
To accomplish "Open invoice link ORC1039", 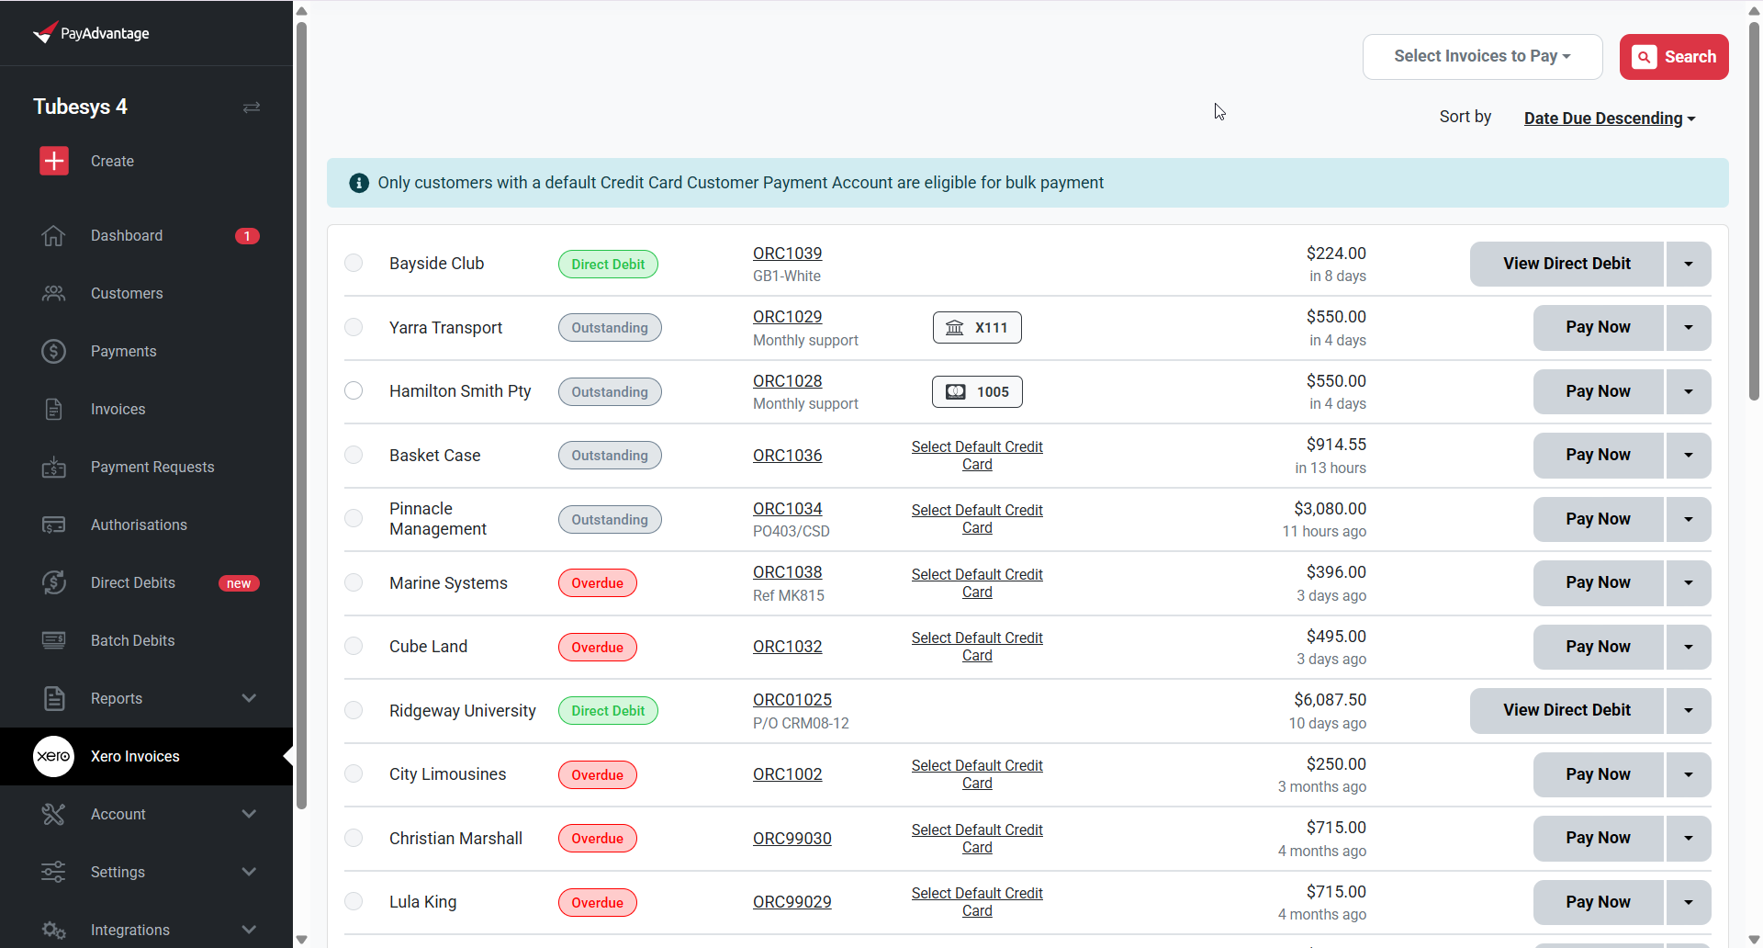I will tap(787, 254).
